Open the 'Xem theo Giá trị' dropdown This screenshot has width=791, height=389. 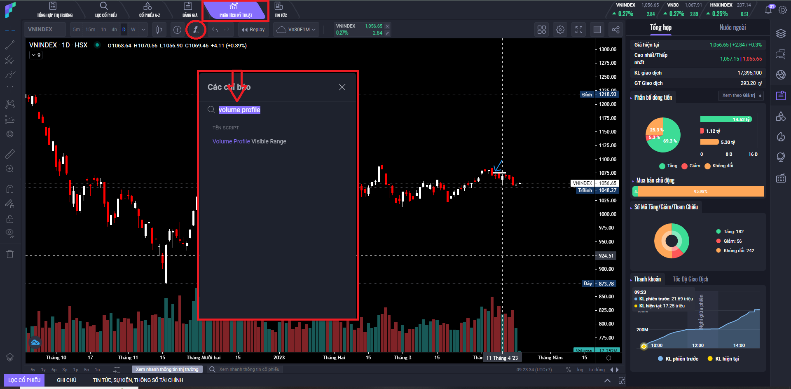[x=741, y=96]
